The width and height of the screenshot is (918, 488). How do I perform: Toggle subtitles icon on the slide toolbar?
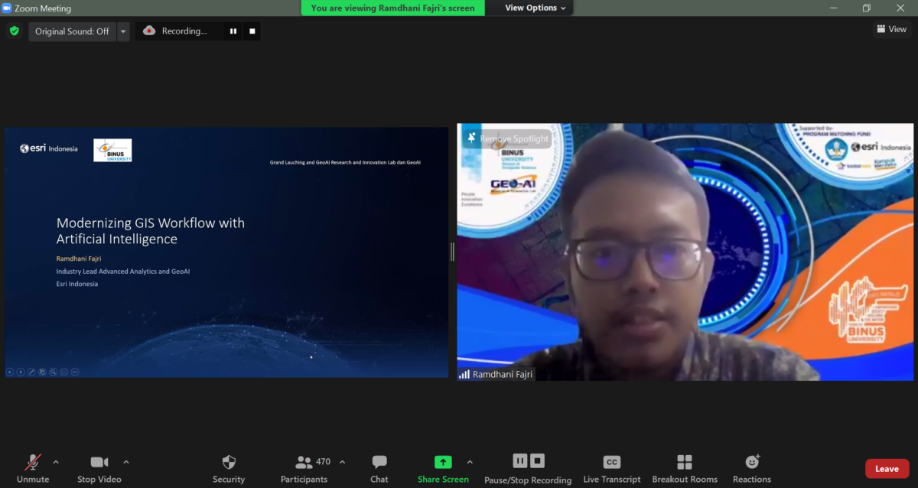click(63, 373)
